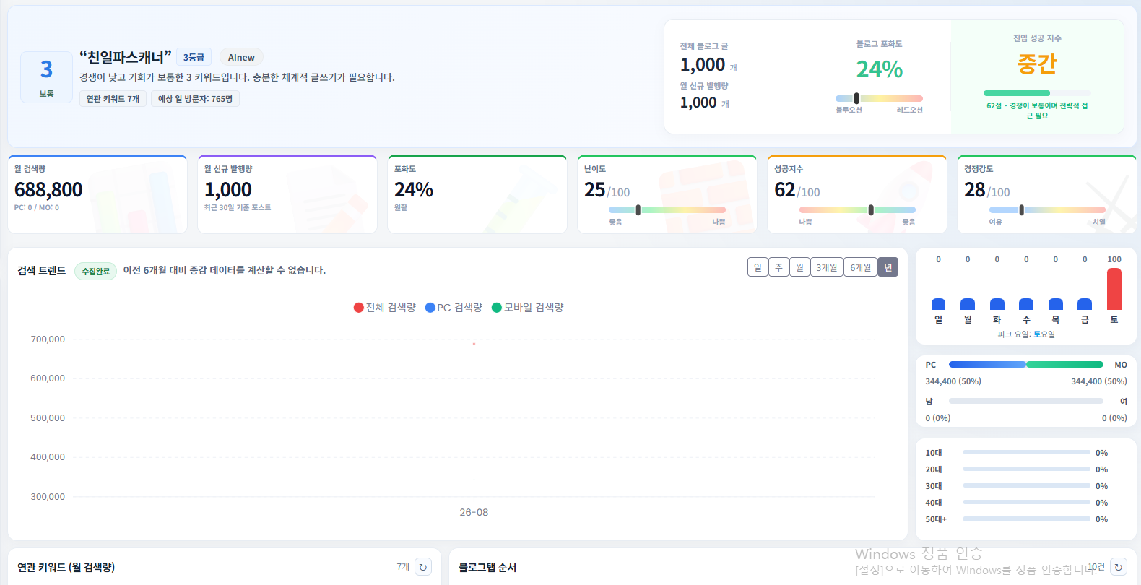Viewport: 1141px width, 585px height.
Task: Select the 월 trend range
Action: coord(799,267)
